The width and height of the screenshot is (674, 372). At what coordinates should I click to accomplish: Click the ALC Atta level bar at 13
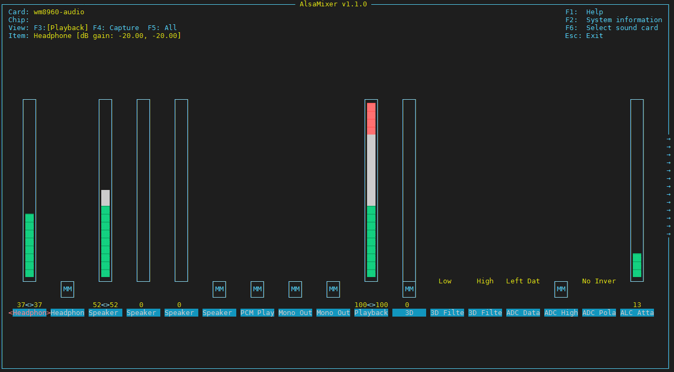637,190
